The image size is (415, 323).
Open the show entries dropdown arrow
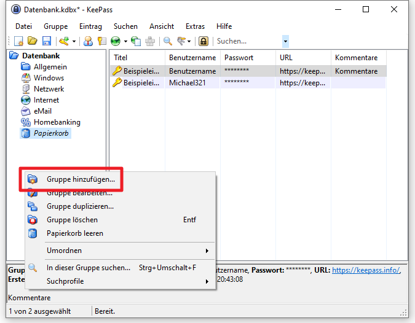[x=189, y=41]
